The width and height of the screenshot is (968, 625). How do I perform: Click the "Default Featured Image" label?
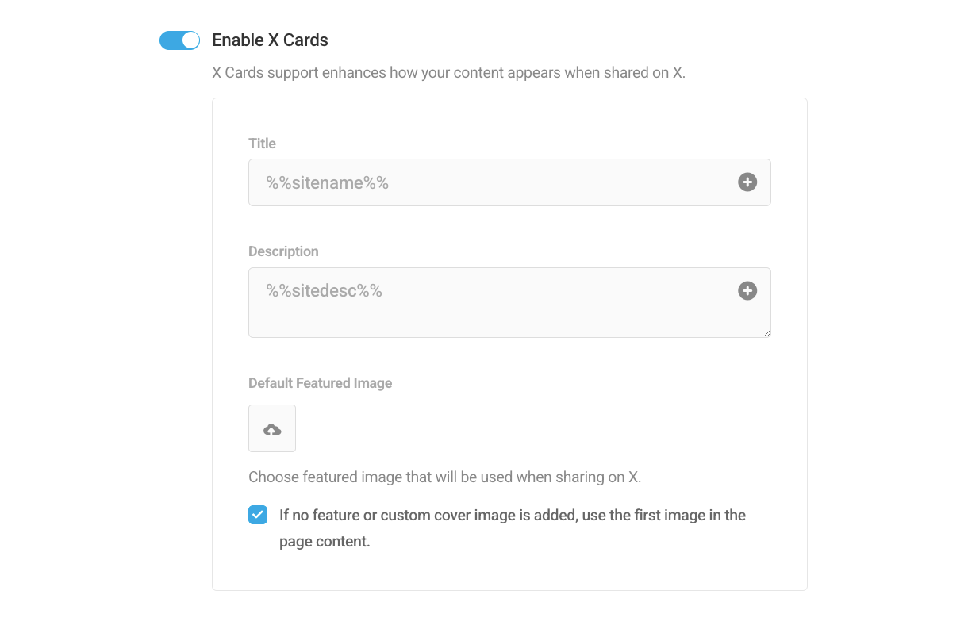pyautogui.click(x=320, y=383)
